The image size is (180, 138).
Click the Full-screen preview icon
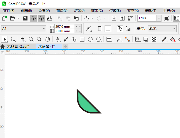[166, 18]
